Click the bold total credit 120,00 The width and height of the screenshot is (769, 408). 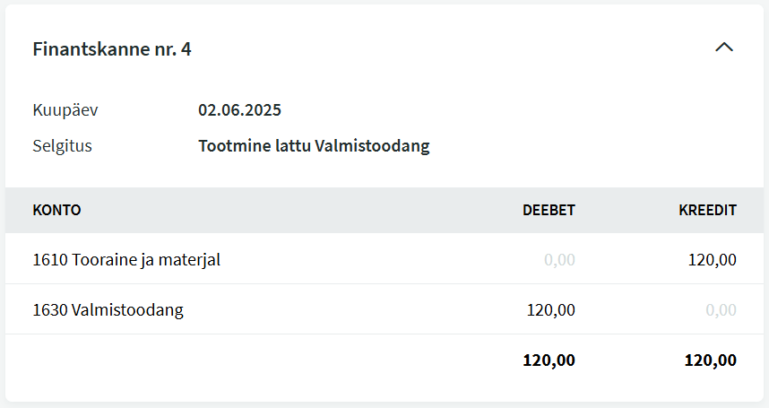point(710,360)
